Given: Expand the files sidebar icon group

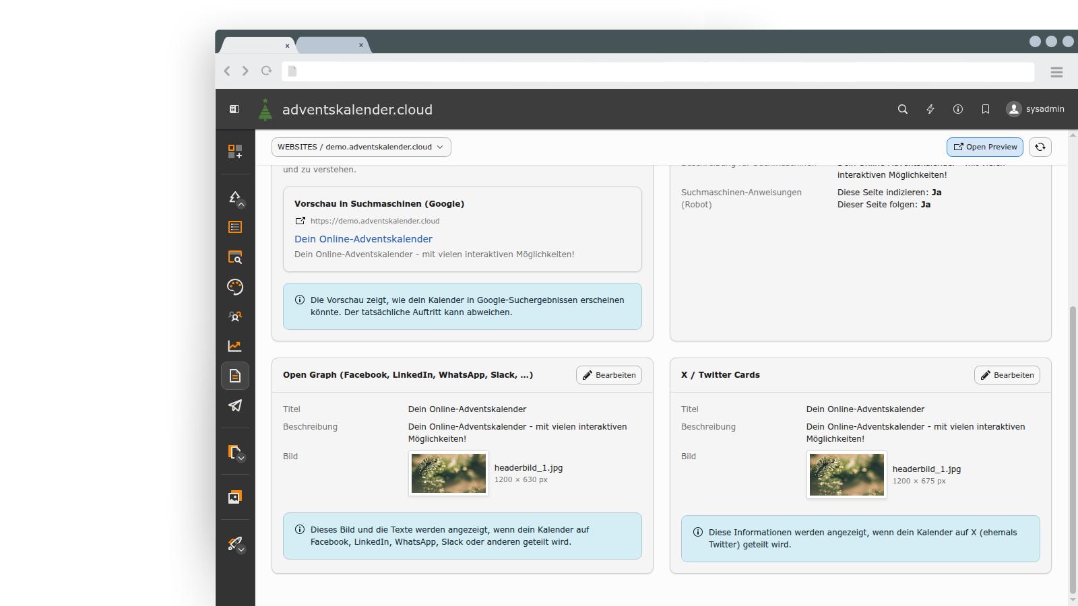Looking at the screenshot, I should [235, 452].
